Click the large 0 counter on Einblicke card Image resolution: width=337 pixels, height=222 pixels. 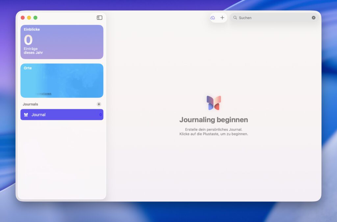tap(28, 40)
